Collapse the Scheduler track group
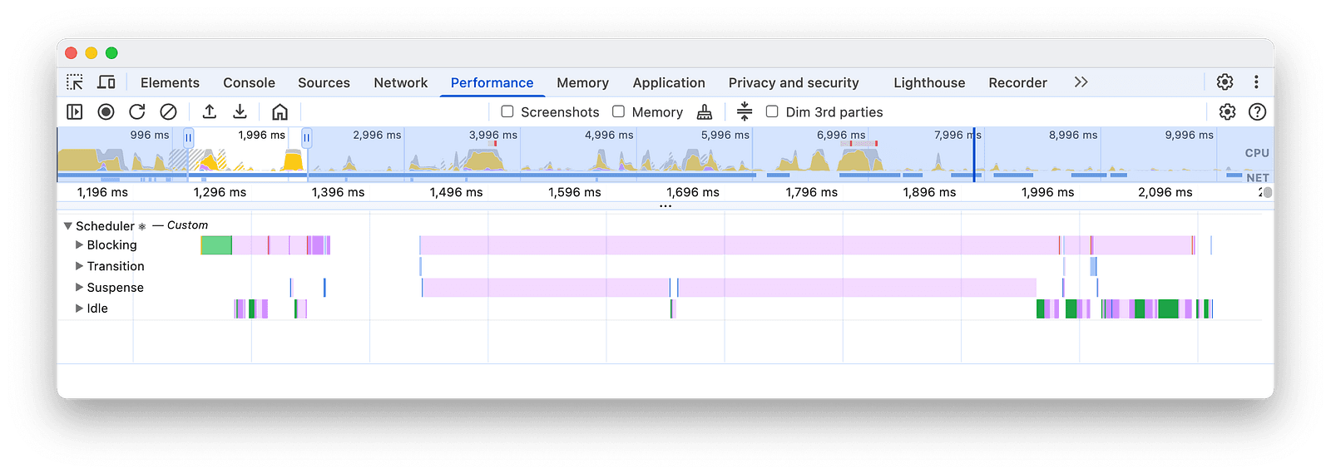This screenshot has width=1331, height=474. pyautogui.click(x=68, y=226)
